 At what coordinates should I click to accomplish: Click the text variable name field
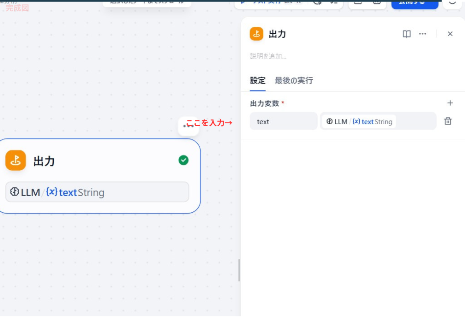283,121
